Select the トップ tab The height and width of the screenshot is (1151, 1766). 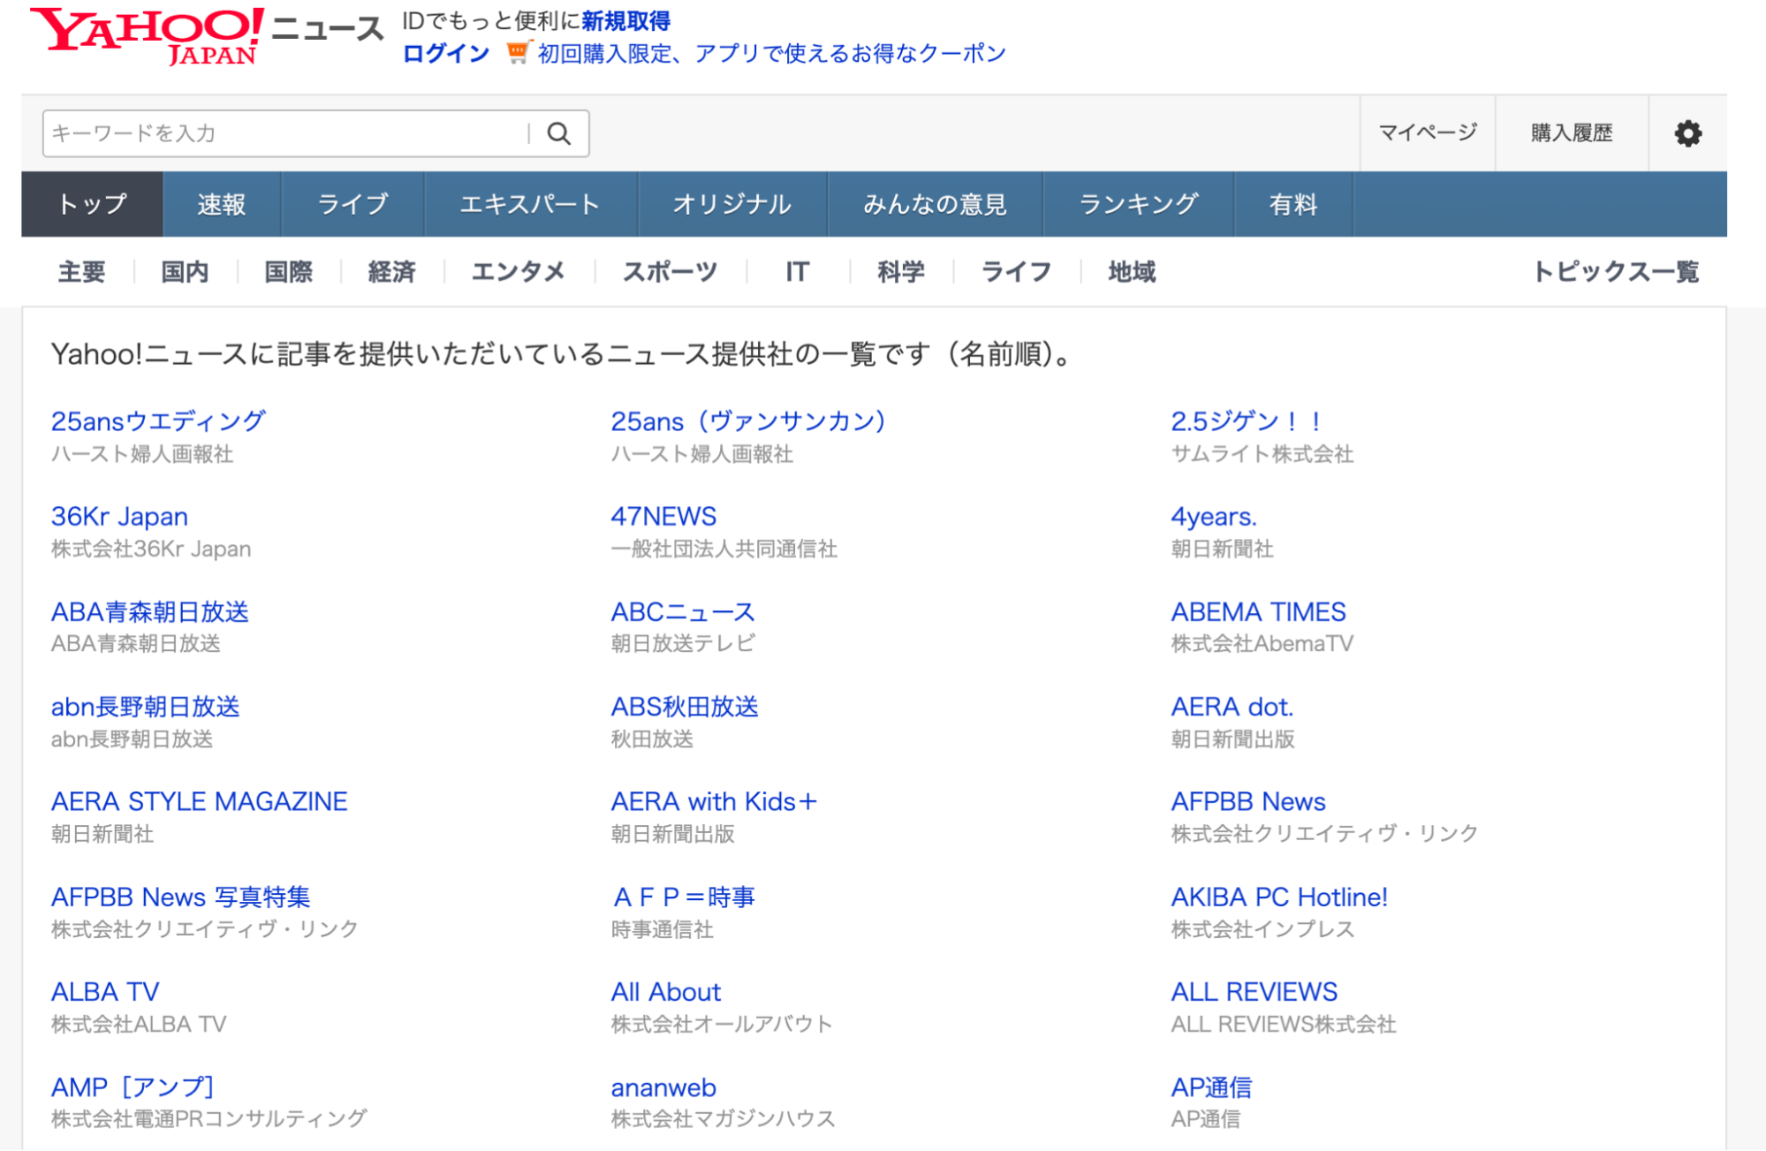[92, 204]
